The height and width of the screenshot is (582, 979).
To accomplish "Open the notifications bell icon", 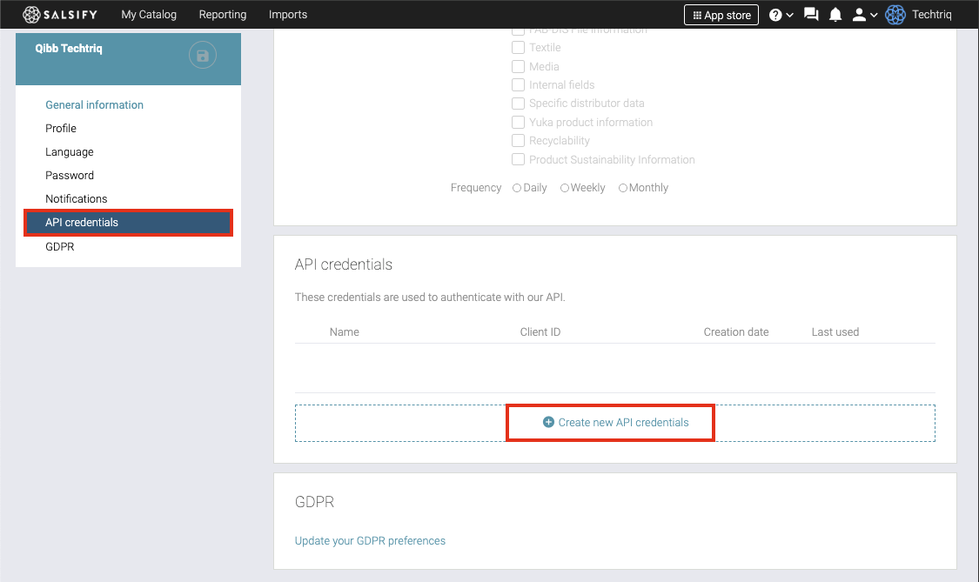I will tap(835, 15).
